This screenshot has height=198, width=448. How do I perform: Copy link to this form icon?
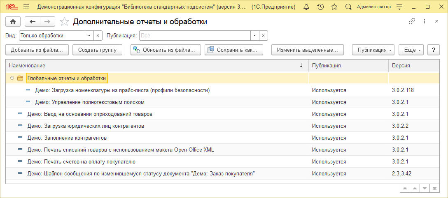coord(411,21)
